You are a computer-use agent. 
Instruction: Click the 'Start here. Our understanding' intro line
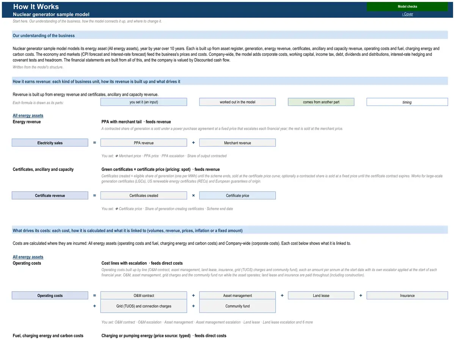point(87,21)
